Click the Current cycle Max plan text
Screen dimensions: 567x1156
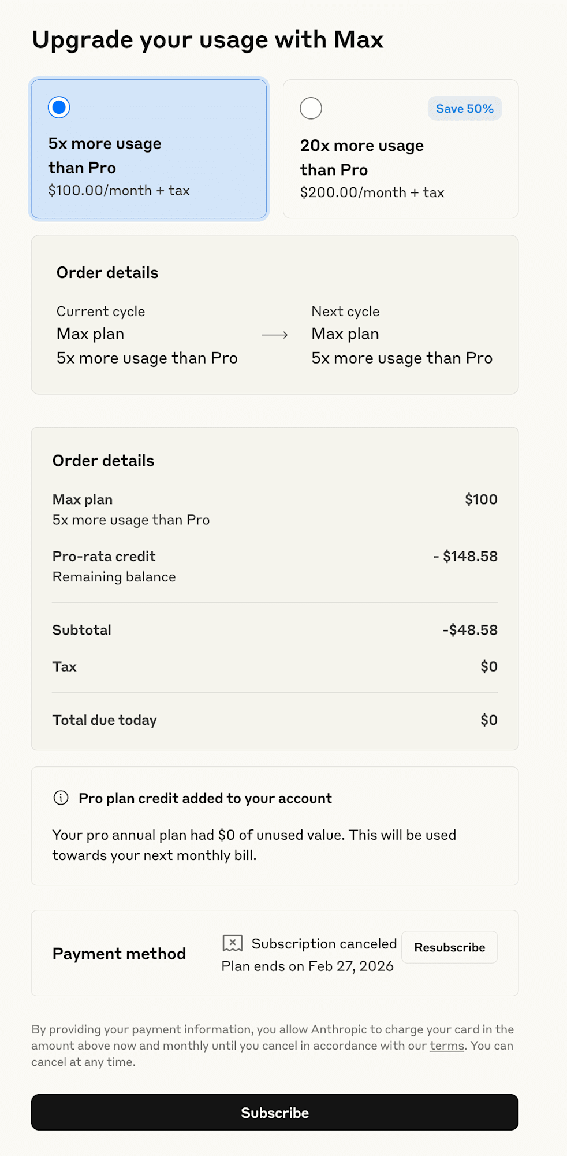point(91,334)
